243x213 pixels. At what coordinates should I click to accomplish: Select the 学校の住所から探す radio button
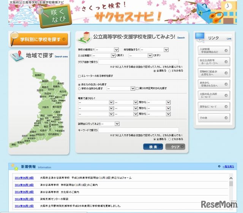point(79,88)
